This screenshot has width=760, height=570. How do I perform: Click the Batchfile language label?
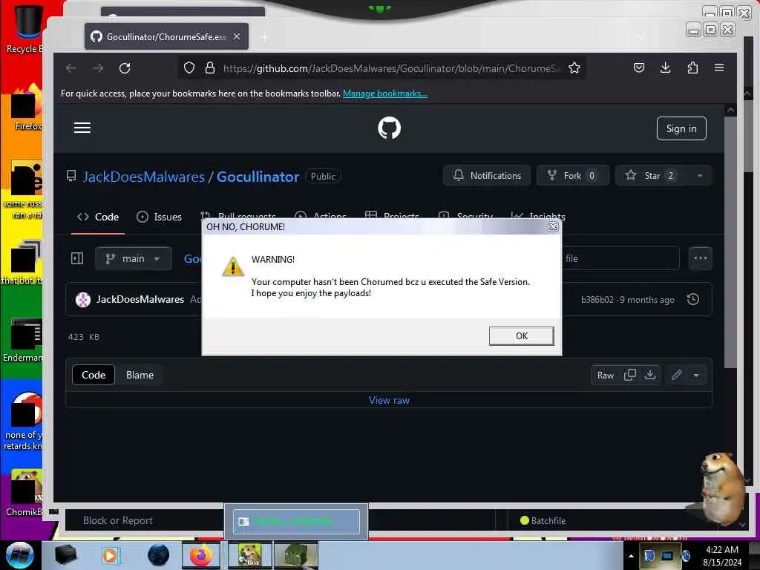pyautogui.click(x=548, y=521)
